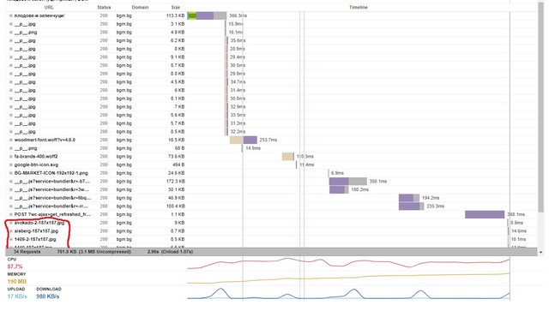Viewport: 549px width, 311px height.
Task: Click the DOWNLOAD 980 KB/s value
Action: coord(48,296)
